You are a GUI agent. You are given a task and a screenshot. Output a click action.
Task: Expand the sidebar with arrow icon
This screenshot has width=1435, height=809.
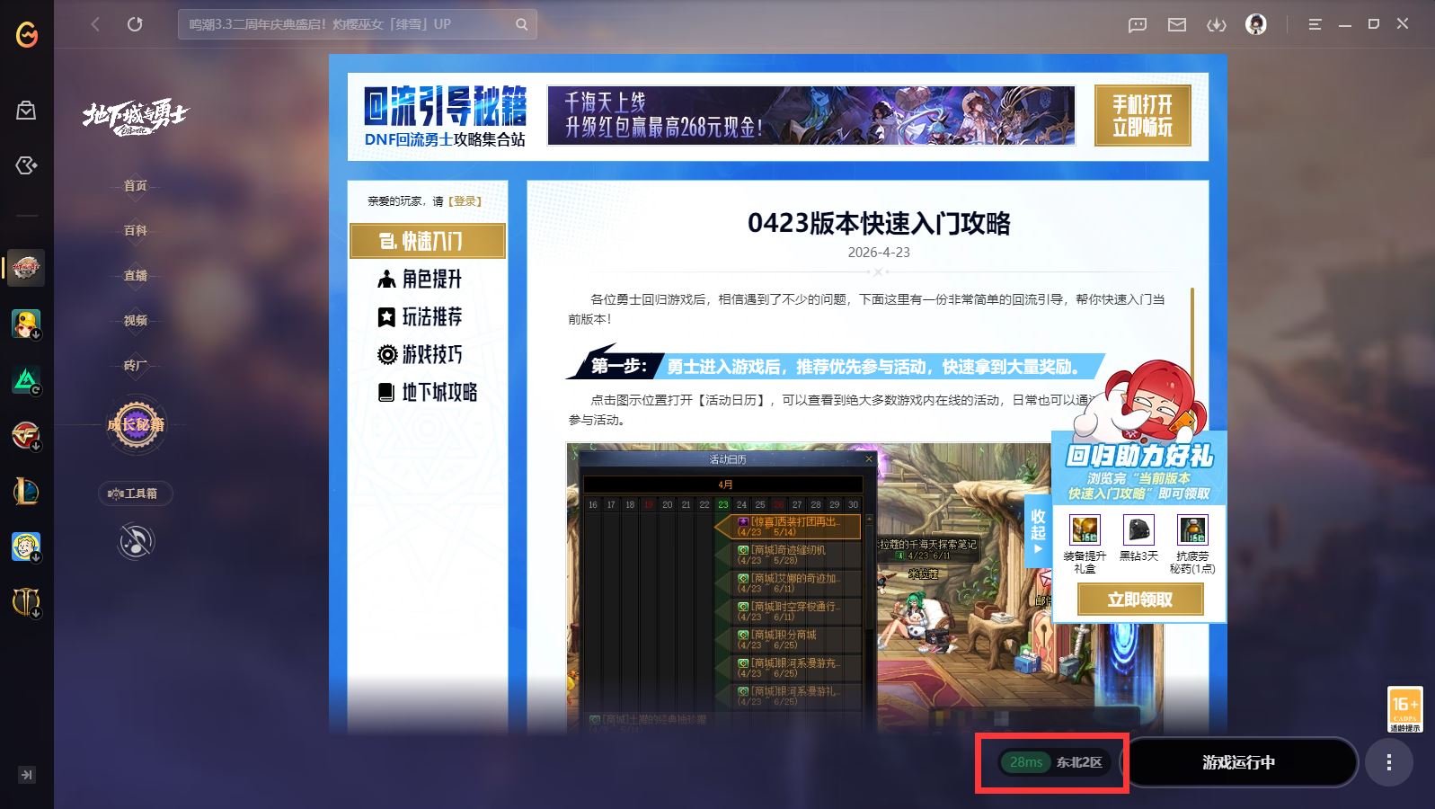click(x=27, y=775)
